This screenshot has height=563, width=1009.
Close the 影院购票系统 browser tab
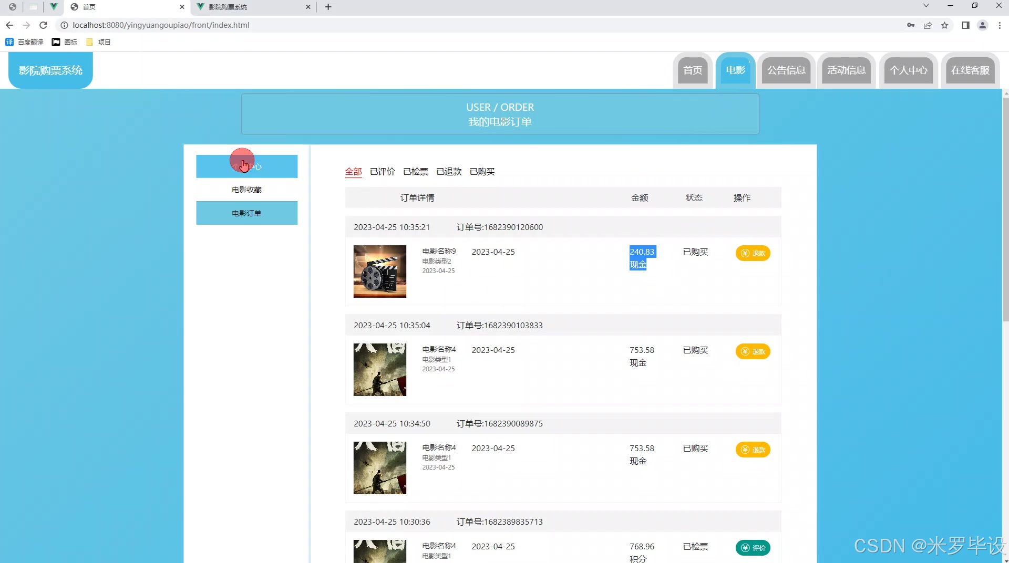308,7
